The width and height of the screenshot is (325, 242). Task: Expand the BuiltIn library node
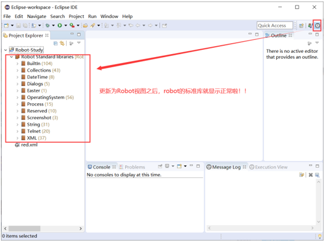point(17,63)
